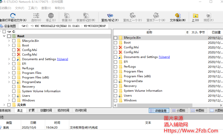
Task: Select the C: drive tab
Action: [64, 26]
